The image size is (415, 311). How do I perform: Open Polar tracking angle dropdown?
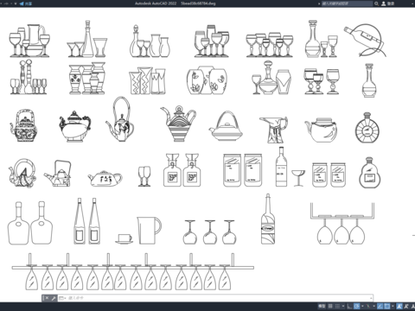362,306
